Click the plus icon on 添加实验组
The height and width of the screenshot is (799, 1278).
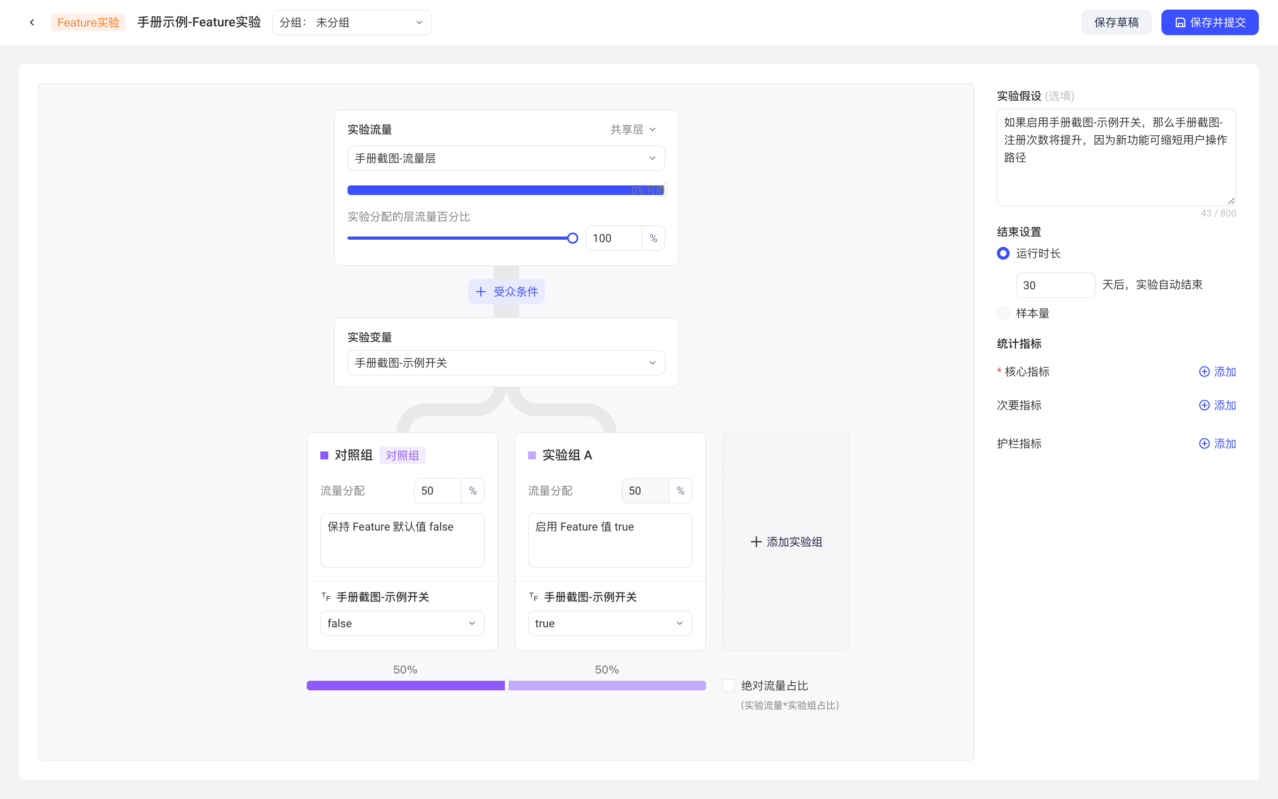tap(756, 542)
